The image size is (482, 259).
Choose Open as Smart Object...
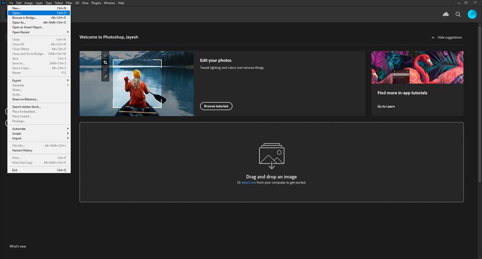39,27
